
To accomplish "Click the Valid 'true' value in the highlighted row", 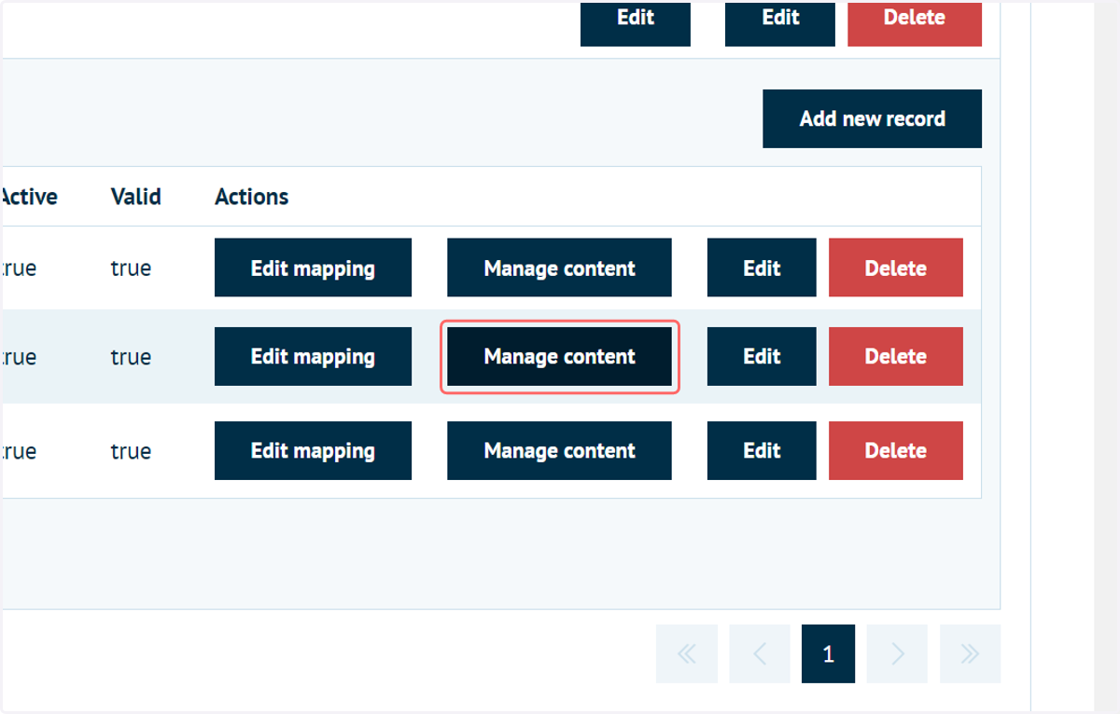I will click(x=131, y=357).
